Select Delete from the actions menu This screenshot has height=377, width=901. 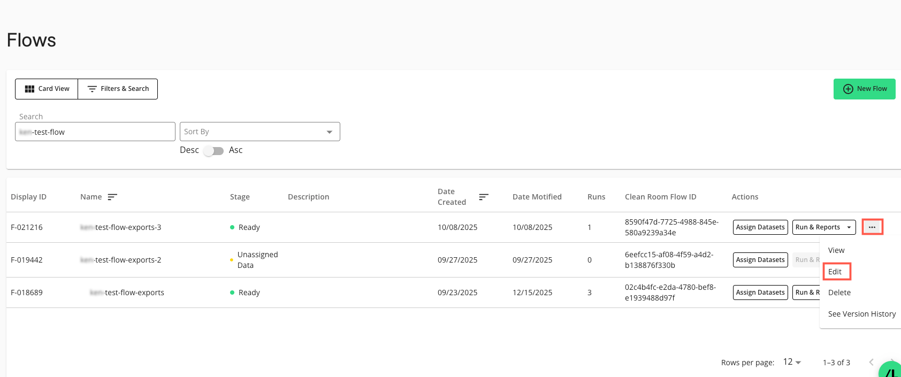point(839,293)
